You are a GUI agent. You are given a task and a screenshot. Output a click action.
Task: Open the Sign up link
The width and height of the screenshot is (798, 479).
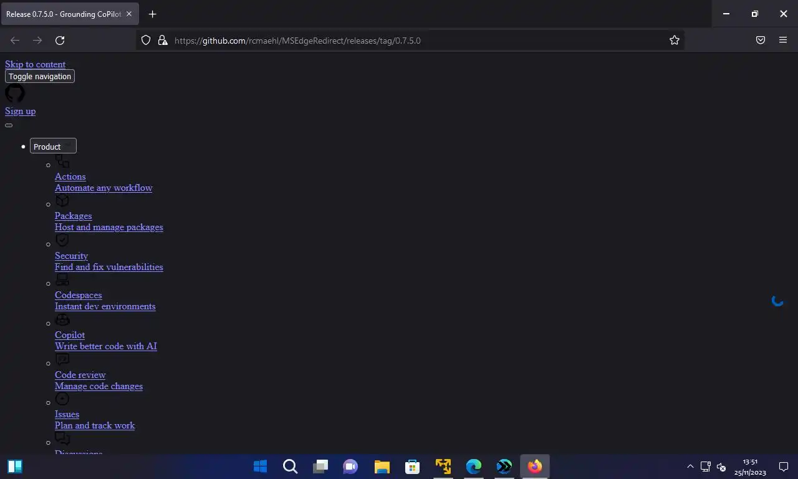point(20,111)
